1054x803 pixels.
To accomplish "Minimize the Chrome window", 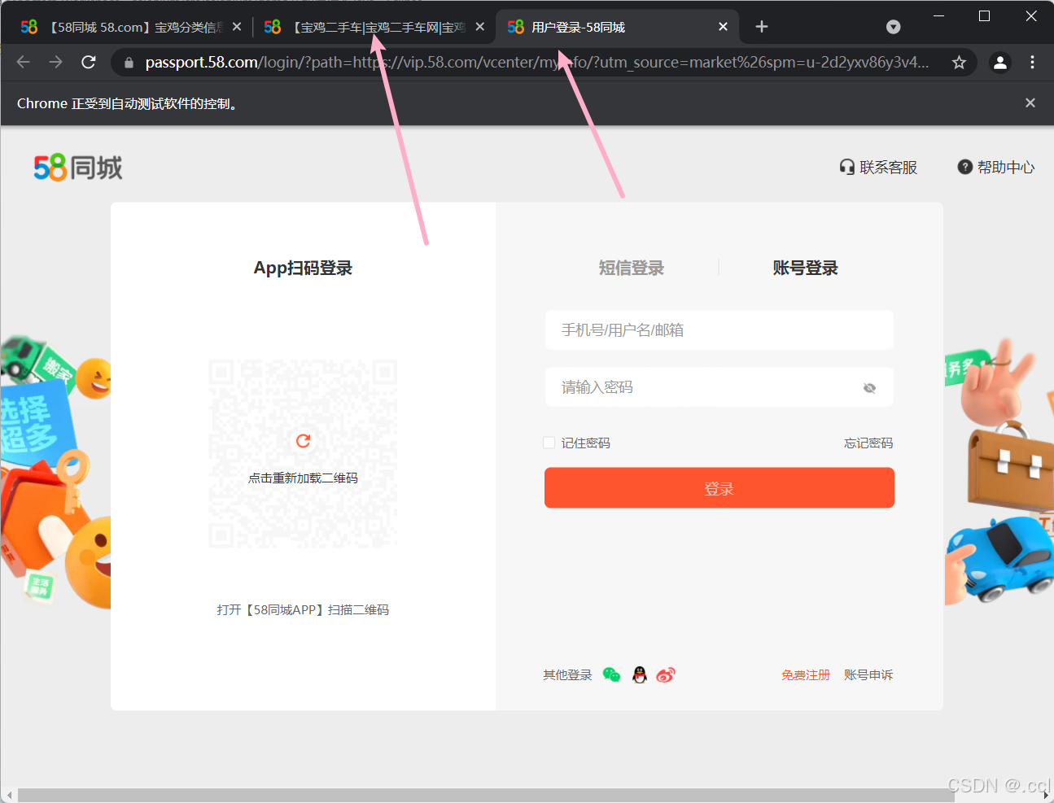I will coord(938,16).
